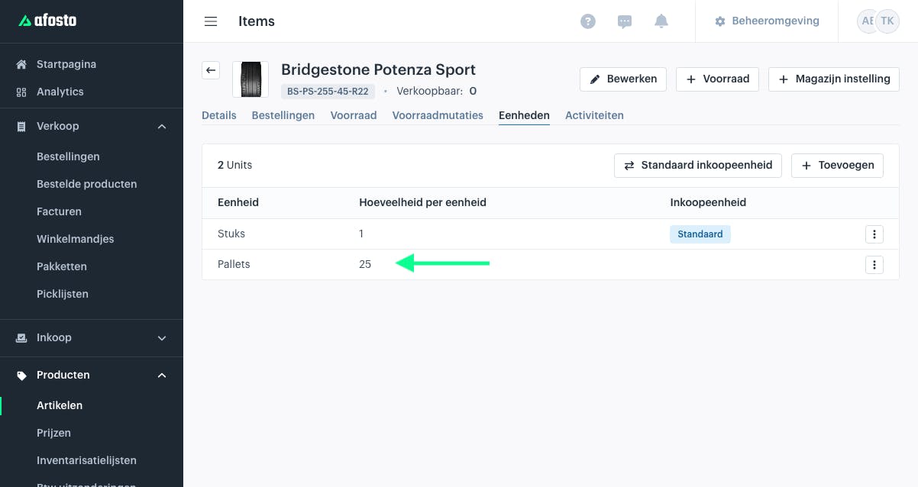This screenshot has width=918, height=487.
Task: Switch to the Activiteiten tab
Action: coord(594,115)
